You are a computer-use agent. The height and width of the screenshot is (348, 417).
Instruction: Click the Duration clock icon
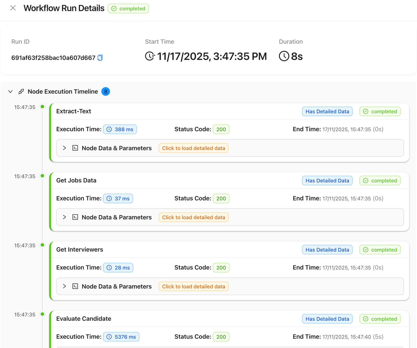(x=284, y=56)
